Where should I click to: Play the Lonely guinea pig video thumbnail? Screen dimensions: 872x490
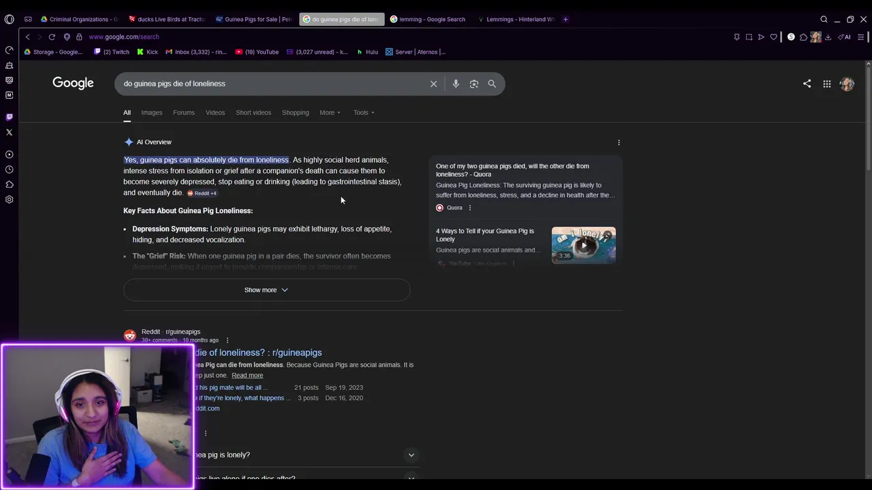click(583, 245)
